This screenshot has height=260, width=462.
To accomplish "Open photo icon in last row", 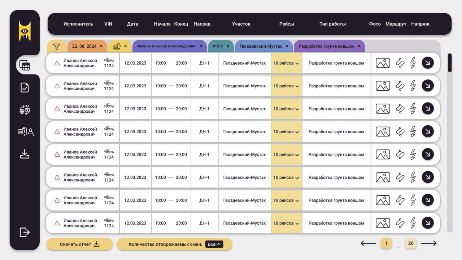I will click(x=383, y=223).
